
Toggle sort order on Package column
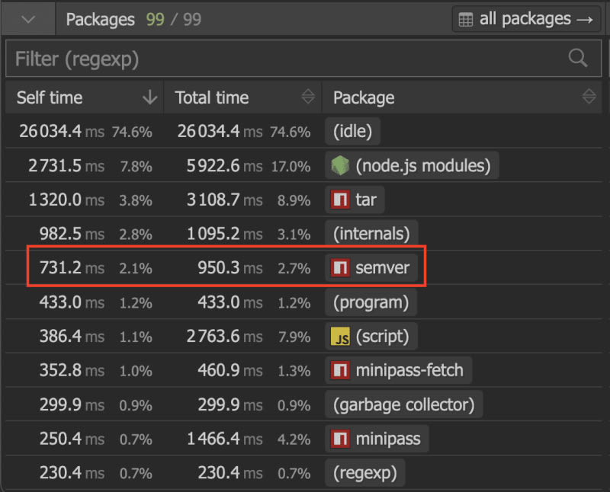click(589, 97)
